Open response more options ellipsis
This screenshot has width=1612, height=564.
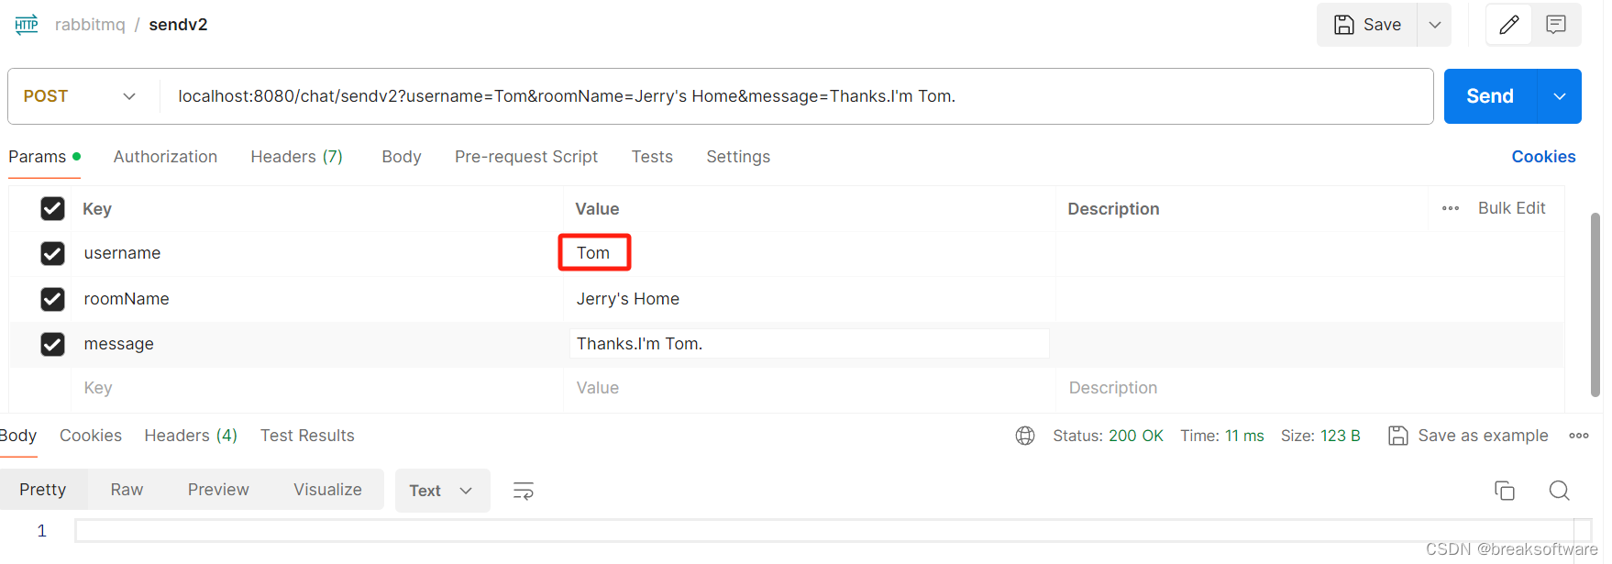[1579, 436]
